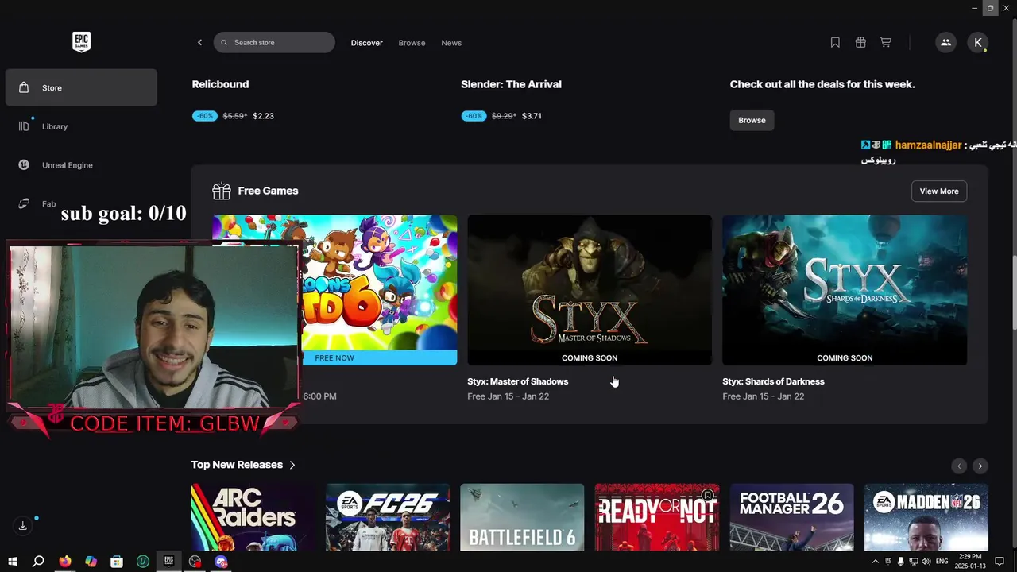Open the Madden NFL 26 card
The image size is (1017, 572).
coord(926,517)
